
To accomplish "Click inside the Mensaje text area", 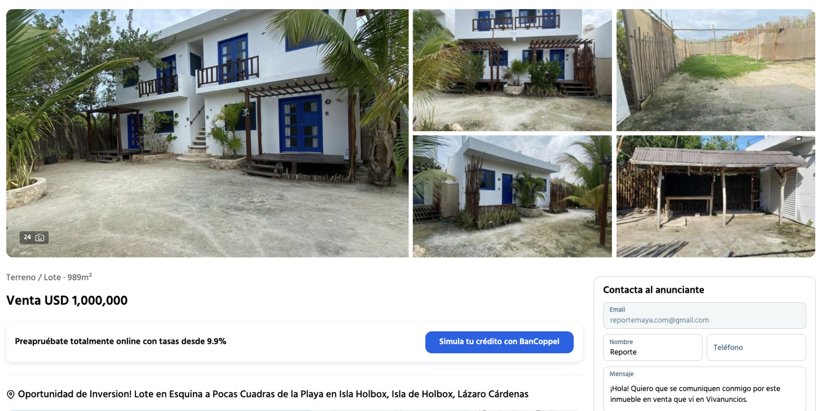I will 704,389.
